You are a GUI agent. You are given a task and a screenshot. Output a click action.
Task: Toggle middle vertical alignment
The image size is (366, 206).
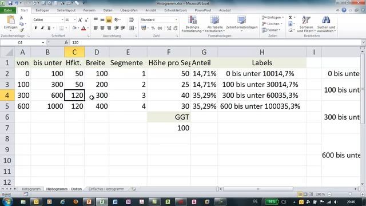click(102, 20)
